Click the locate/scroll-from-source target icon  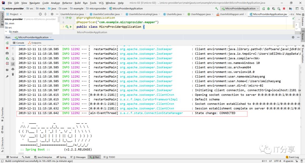tap(40, 14)
